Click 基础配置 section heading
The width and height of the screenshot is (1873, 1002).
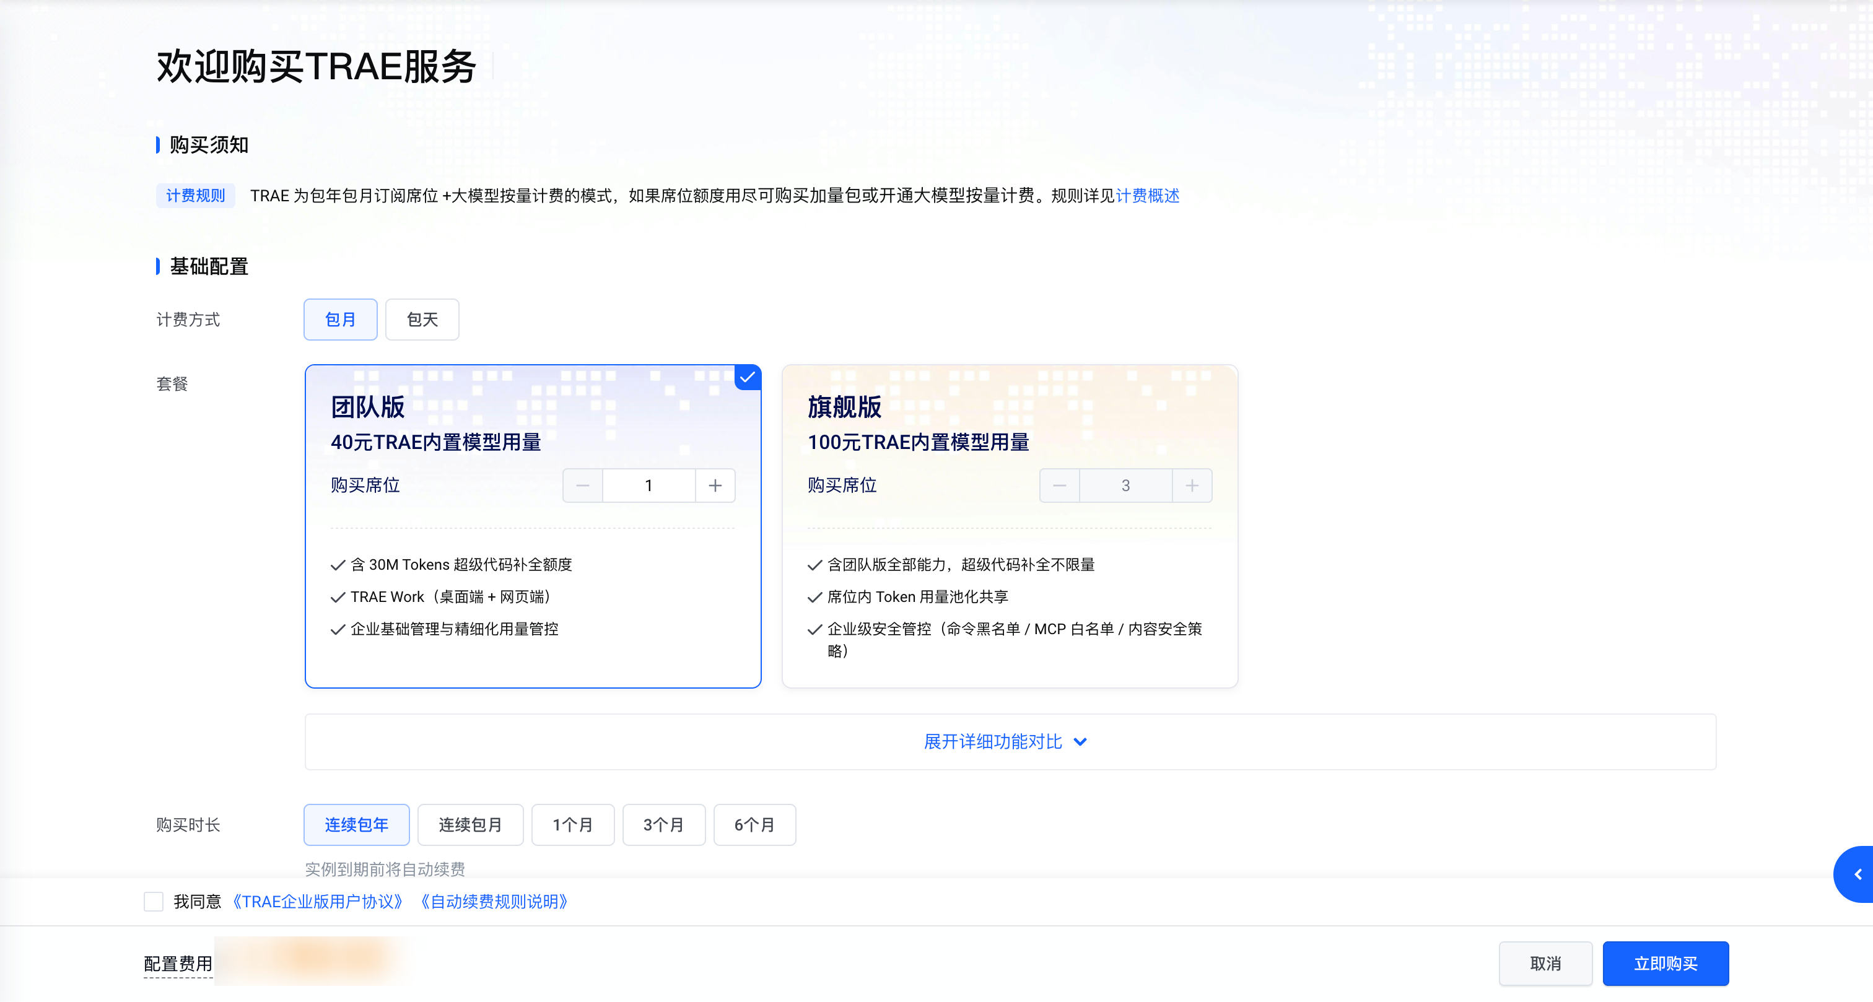[x=209, y=266]
